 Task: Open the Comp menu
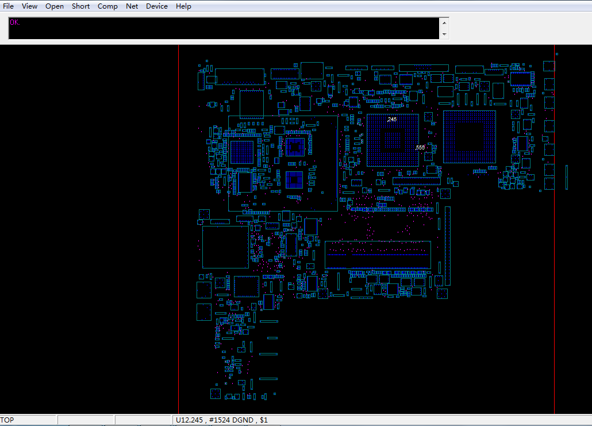(x=107, y=6)
